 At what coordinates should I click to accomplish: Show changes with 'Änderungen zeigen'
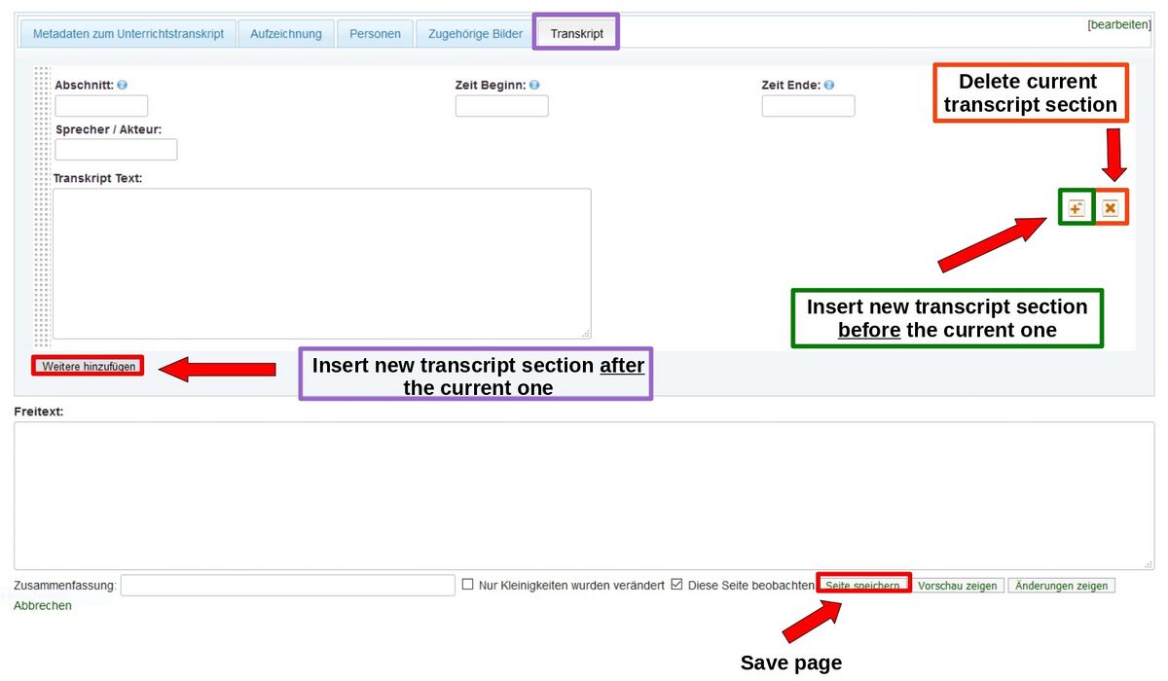point(1061,586)
